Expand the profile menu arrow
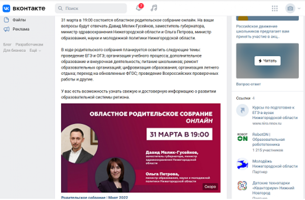 [x=299, y=8]
